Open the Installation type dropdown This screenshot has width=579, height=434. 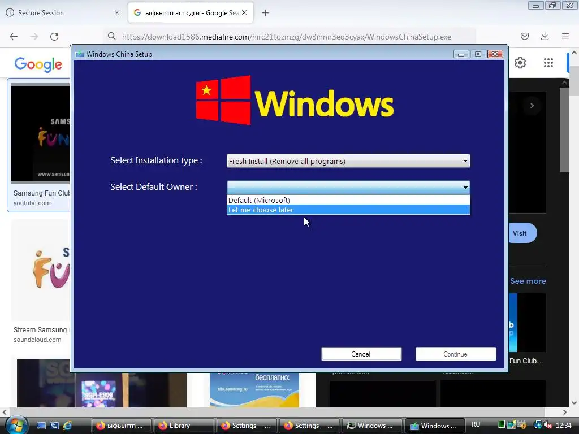(x=348, y=161)
